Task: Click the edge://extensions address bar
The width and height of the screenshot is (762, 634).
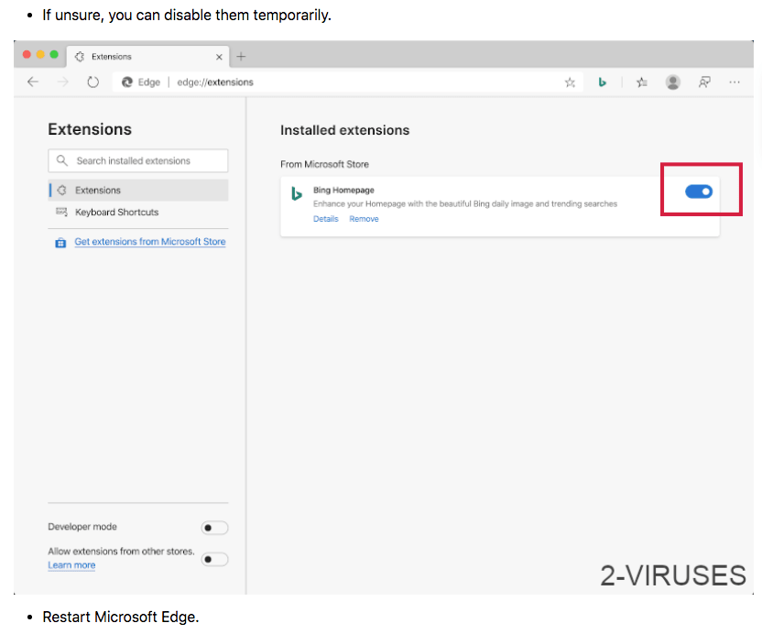Action: (348, 82)
